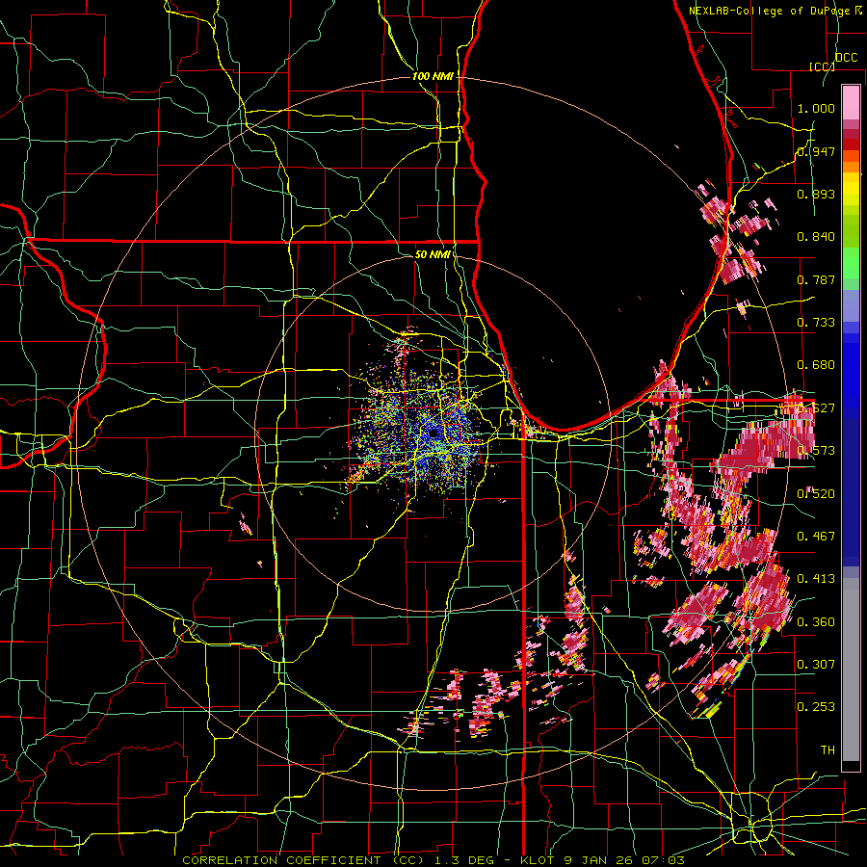Click the 0.893 legend value
This screenshot has width=867, height=867.
(x=816, y=194)
